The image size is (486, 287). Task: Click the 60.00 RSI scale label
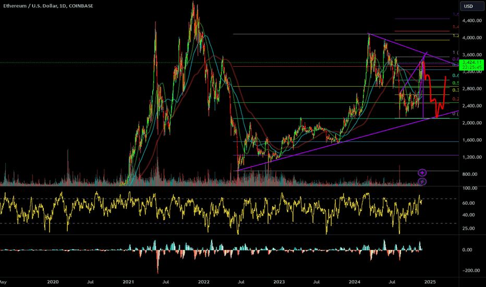[x=468, y=203]
